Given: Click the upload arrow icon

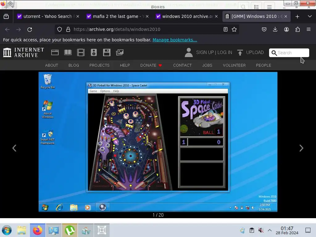Looking at the screenshot, I should click(x=240, y=52).
